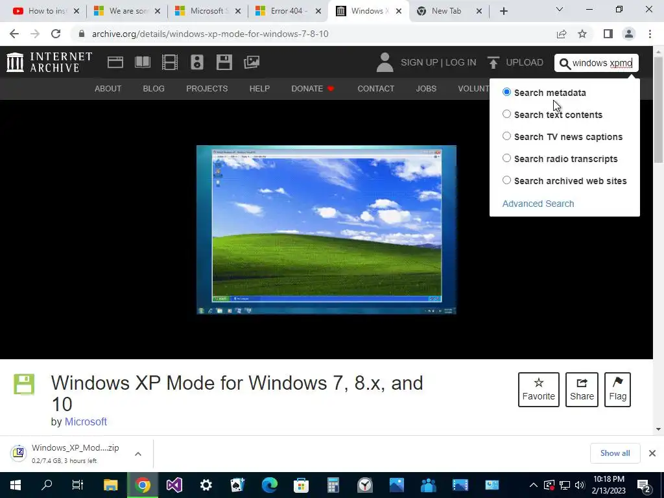
Task: Click the green software floppy icon by title
Action: coord(24,384)
